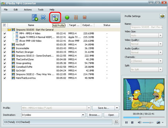
Task: Start conversion with the green button
Action: pos(67,18)
